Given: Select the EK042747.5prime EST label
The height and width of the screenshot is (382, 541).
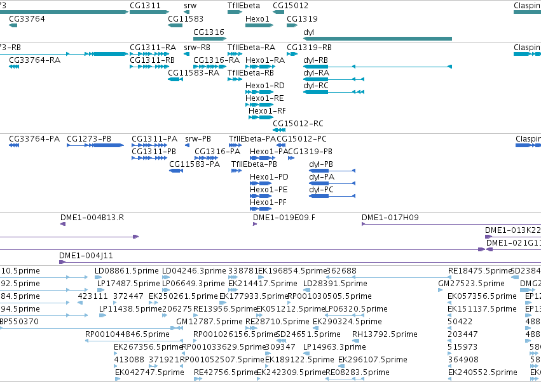Looking at the screenshot, I should pos(149,372).
